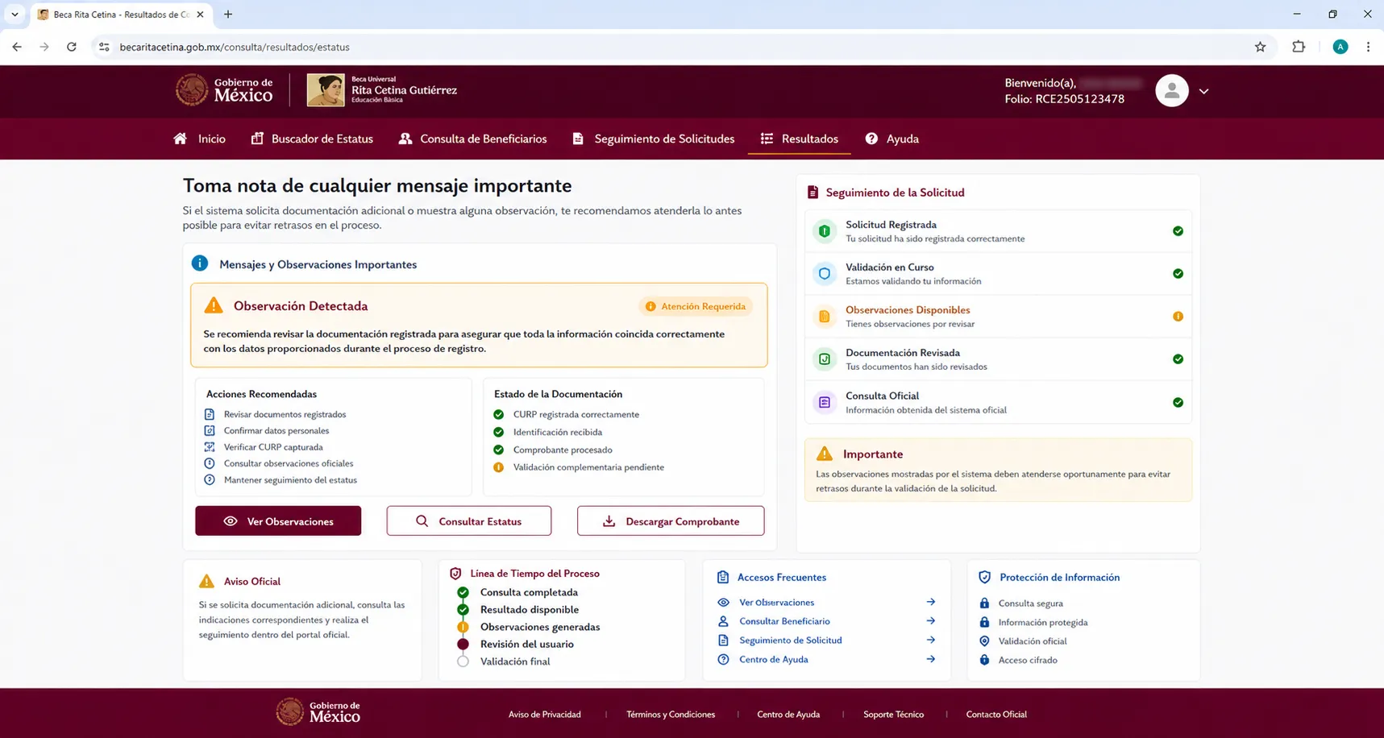This screenshot has width=1384, height=738.
Task: Click arrow next to Seguimiento de Solicitud
Action: [930, 641]
